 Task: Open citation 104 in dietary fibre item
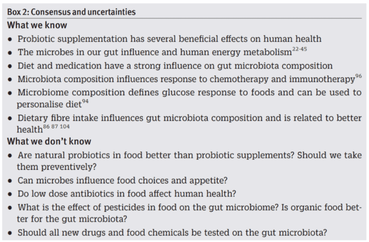[65, 126]
